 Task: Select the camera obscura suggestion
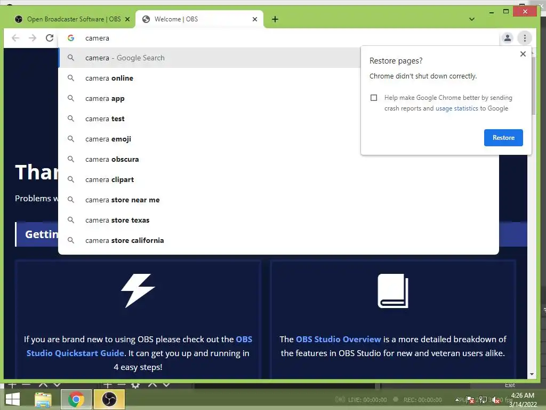point(278,159)
